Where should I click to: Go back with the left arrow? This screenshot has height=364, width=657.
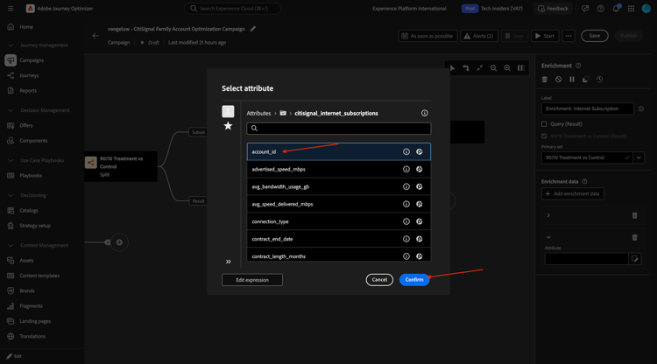[95, 36]
